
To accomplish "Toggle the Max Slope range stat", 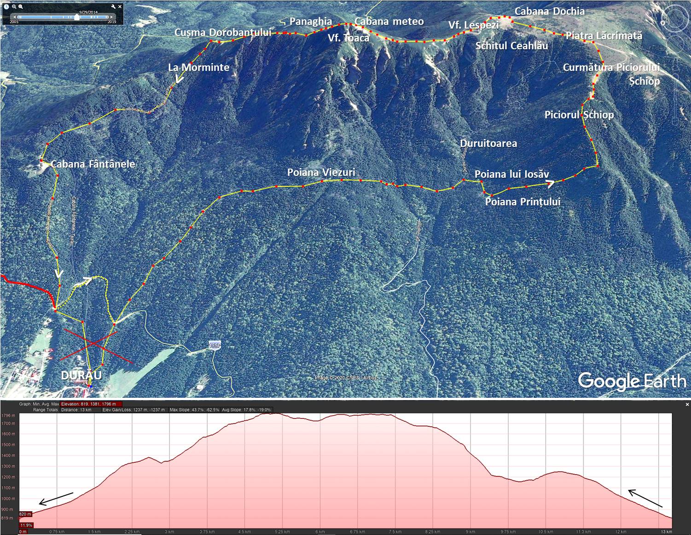I will 194,410.
